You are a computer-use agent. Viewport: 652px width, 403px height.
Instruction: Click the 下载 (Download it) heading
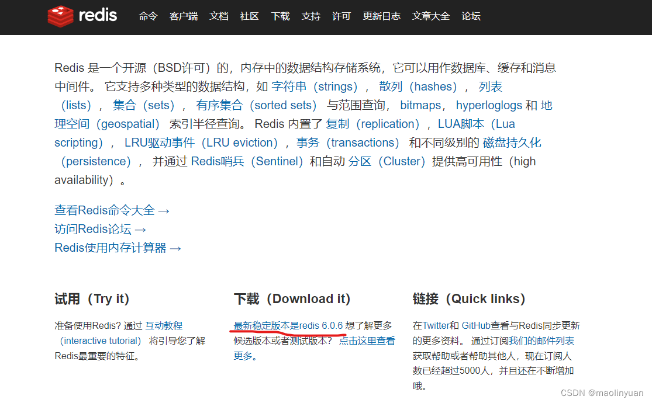tap(292, 298)
